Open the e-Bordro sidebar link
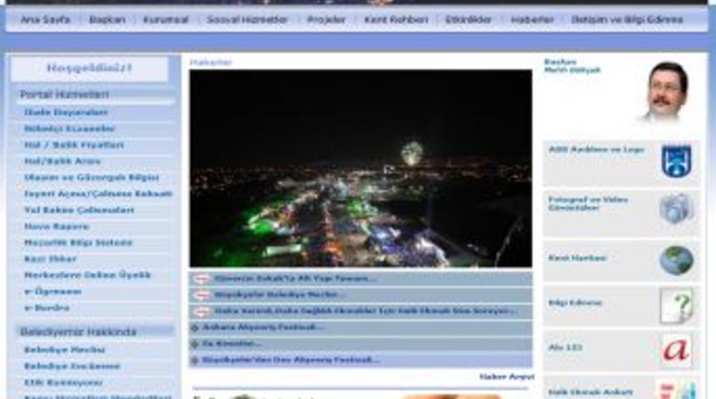The height and width of the screenshot is (399, 716). [x=47, y=308]
